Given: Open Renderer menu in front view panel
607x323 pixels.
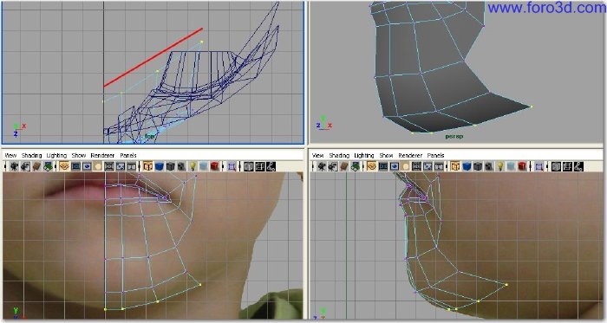Looking at the screenshot, I should point(102,155).
